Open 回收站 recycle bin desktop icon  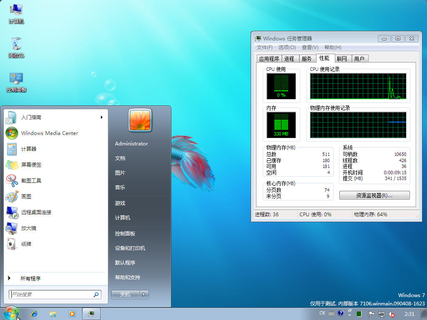click(x=16, y=48)
